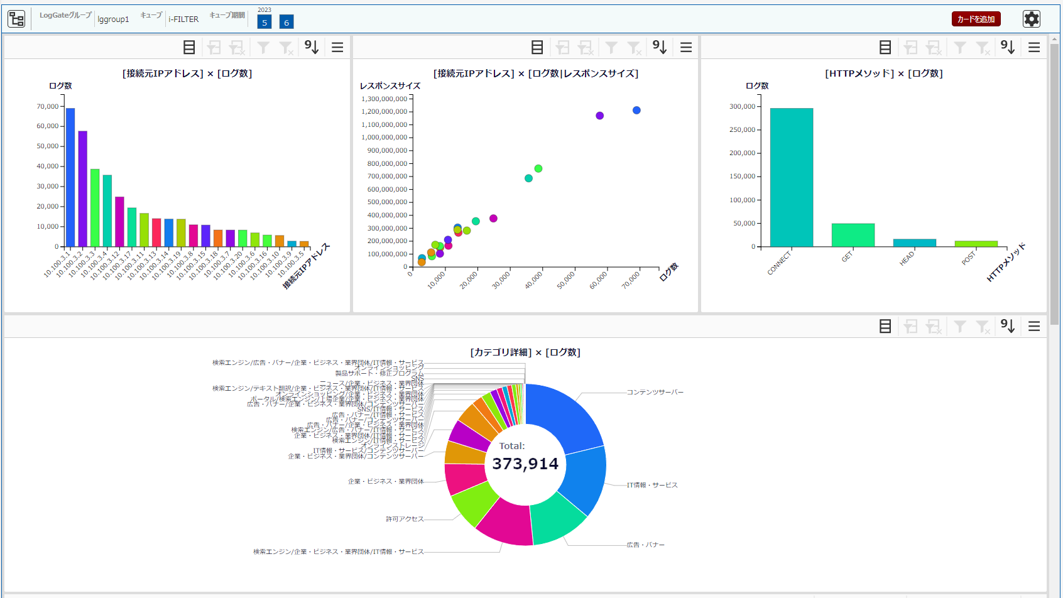Open hamburger menu of category donut card
The image size is (1063, 598).
[x=1034, y=326]
